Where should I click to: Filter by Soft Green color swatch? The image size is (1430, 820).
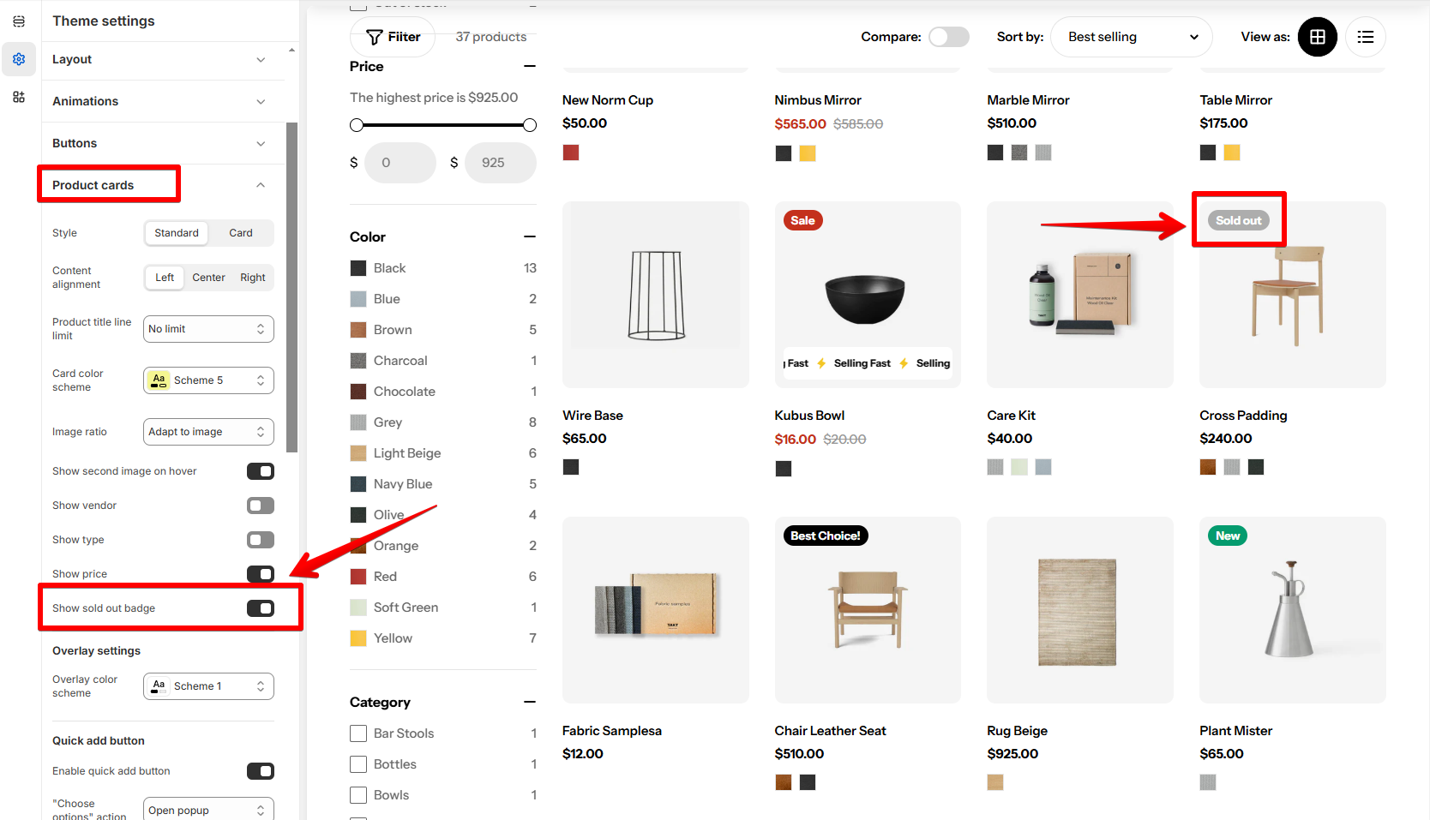click(x=358, y=608)
